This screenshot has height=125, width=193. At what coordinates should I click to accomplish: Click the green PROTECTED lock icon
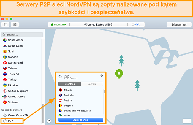coord(52,24)
